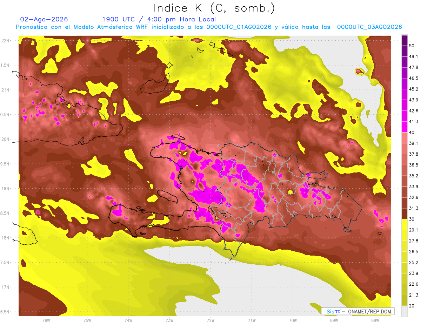421x325 pixels.
Task: Click the colorbar value "32.6"
Action: 414,197
